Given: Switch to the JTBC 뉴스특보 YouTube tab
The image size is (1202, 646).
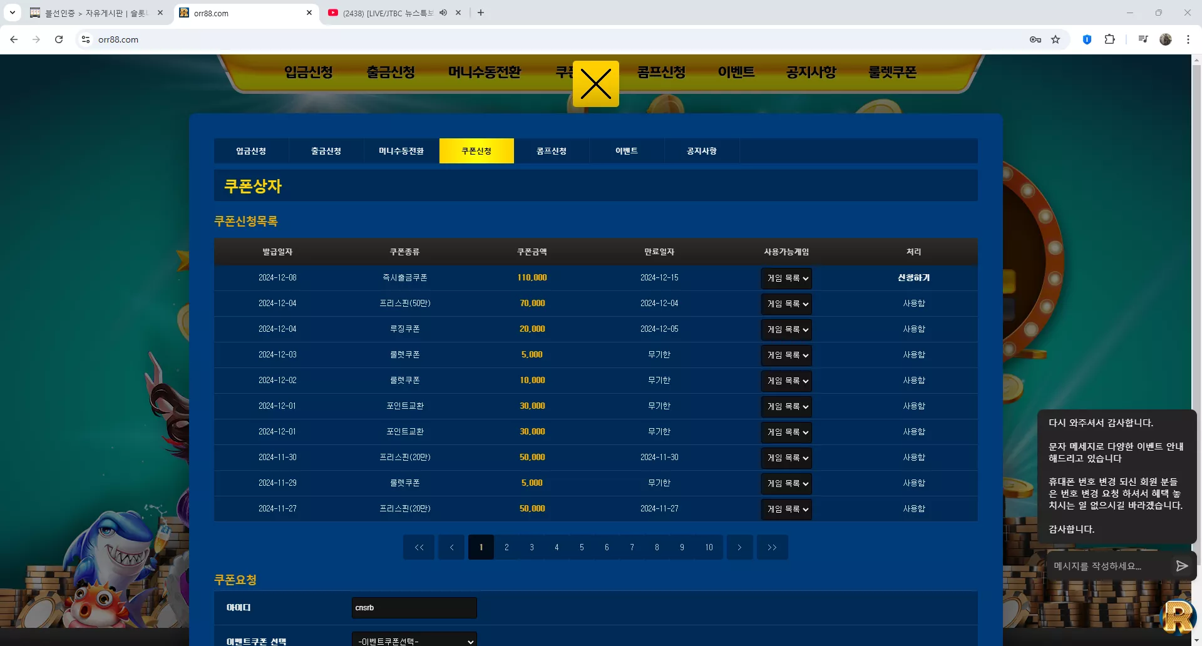Looking at the screenshot, I should click(x=388, y=13).
